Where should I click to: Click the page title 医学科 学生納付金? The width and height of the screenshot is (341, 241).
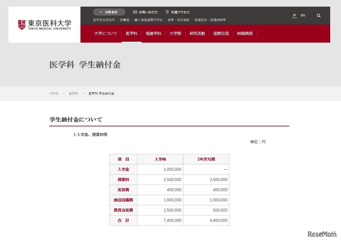(x=85, y=65)
